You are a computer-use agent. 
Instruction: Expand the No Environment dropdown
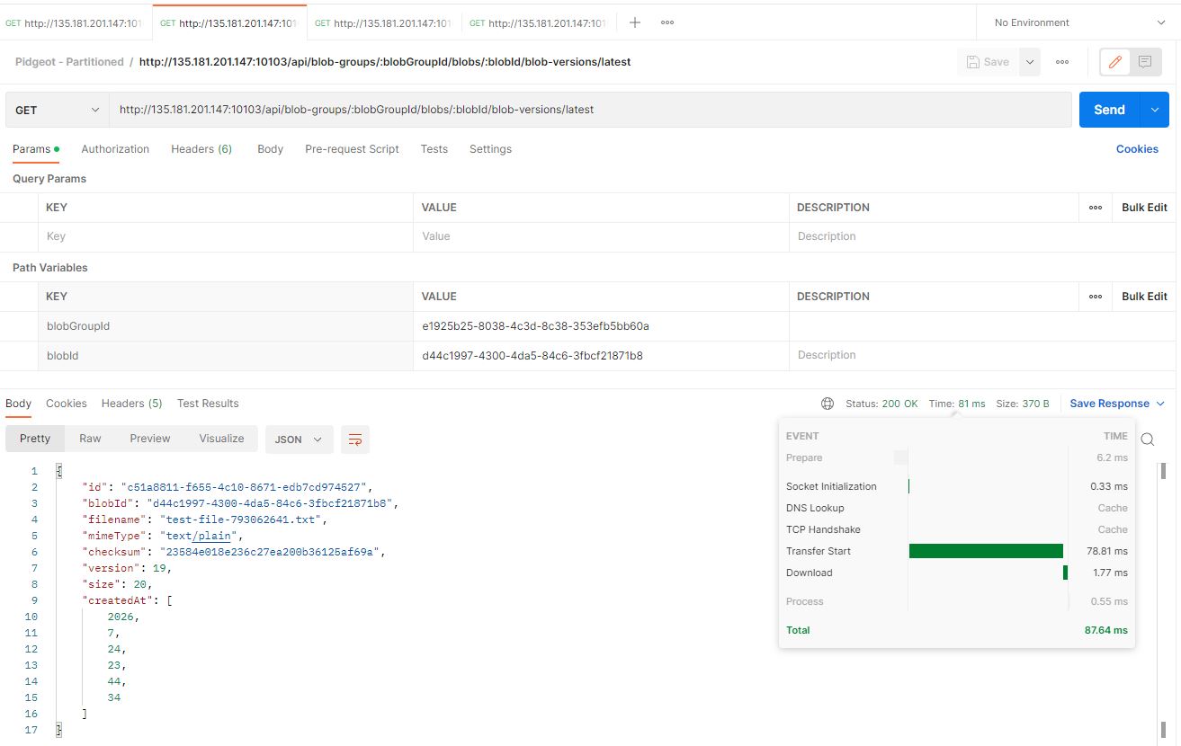[1078, 22]
